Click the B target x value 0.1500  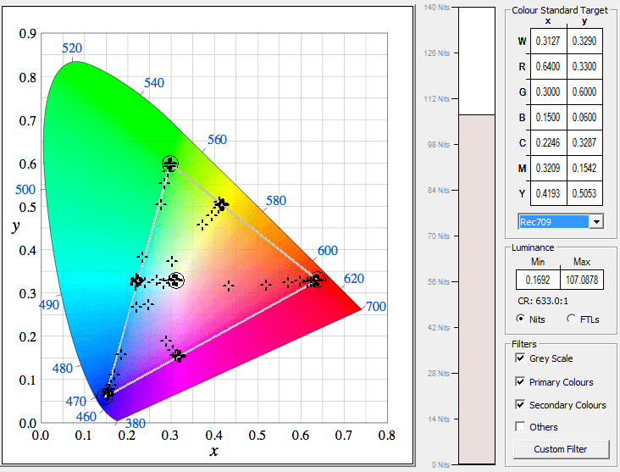548,117
